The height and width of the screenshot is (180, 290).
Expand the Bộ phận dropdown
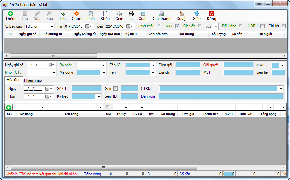coord(104,65)
